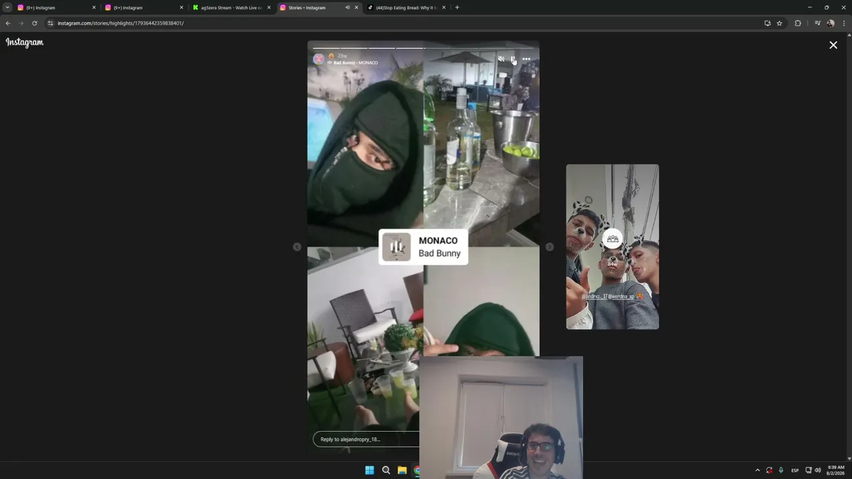The image size is (852, 479).
Task: Open Windows taskbar search
Action: click(386, 470)
